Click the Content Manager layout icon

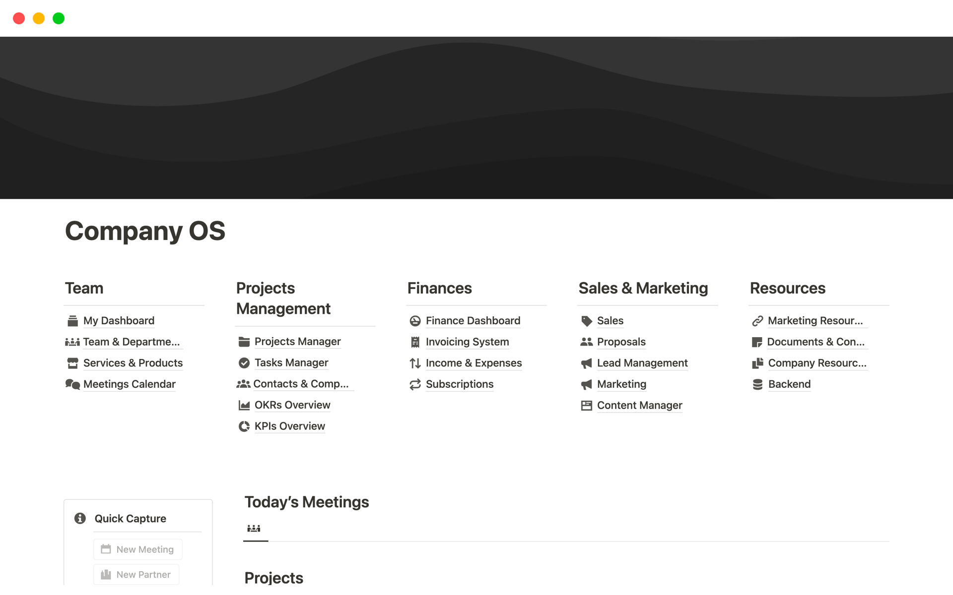click(586, 406)
